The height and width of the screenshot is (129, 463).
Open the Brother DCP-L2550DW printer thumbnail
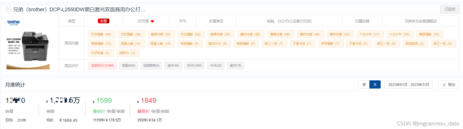pos(28,44)
